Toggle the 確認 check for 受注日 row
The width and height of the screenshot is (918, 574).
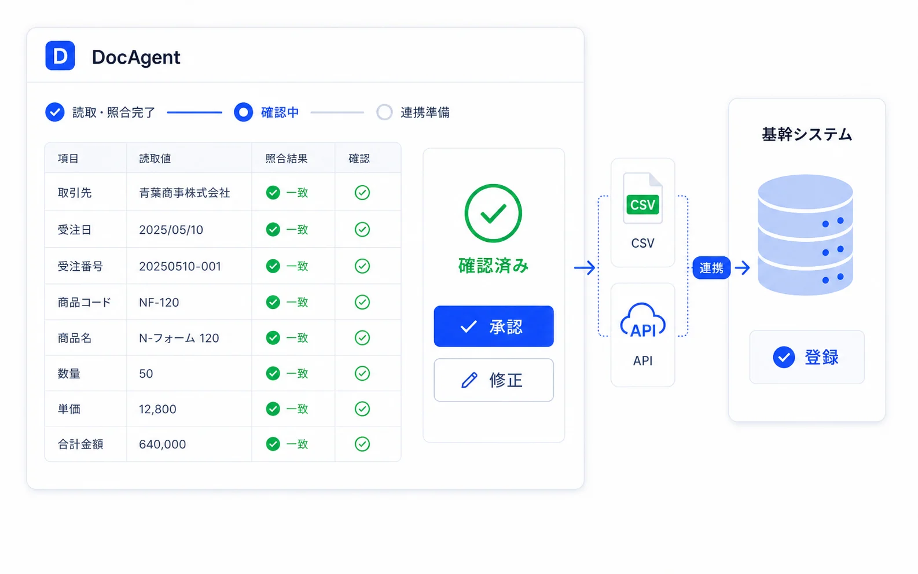[x=362, y=230]
